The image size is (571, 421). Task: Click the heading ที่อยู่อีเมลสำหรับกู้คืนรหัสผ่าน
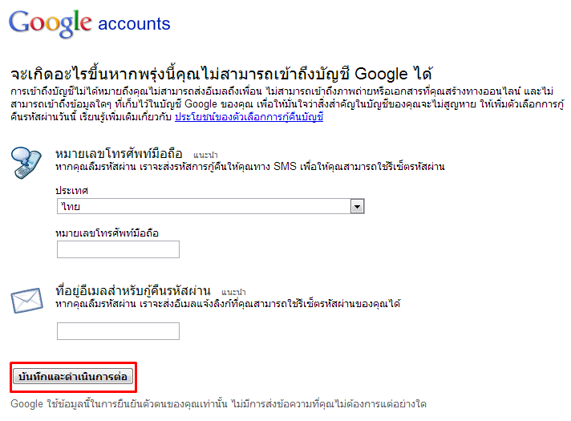point(133,291)
